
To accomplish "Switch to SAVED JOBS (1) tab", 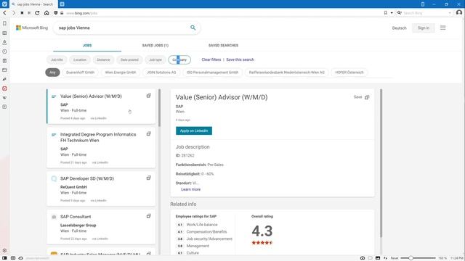I will [x=155, y=45].
